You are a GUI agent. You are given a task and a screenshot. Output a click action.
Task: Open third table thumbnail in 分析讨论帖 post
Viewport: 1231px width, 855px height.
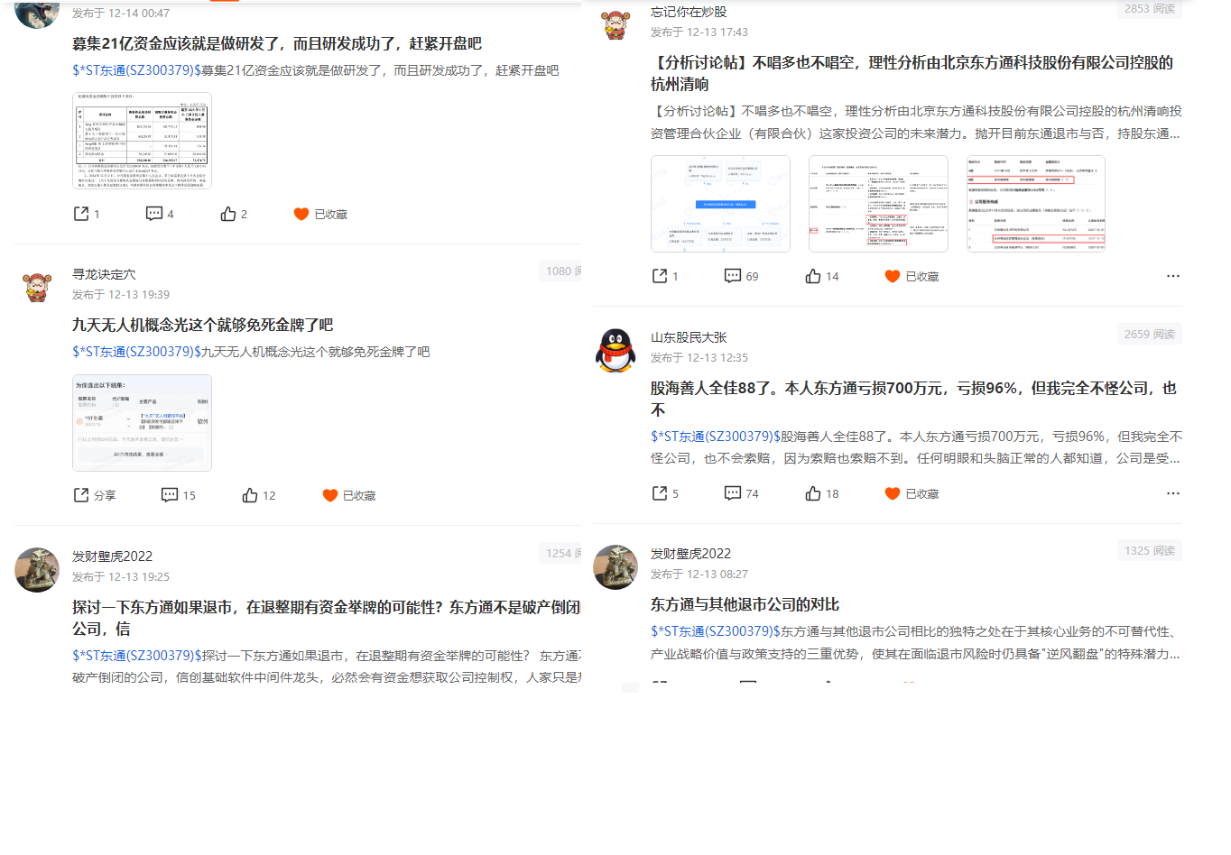(1036, 204)
